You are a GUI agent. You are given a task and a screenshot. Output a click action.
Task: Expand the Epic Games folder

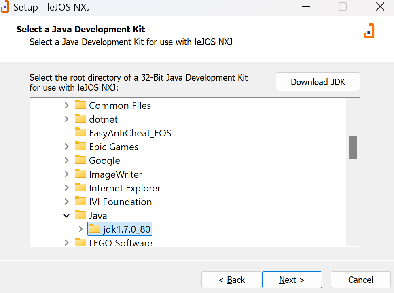(66, 146)
